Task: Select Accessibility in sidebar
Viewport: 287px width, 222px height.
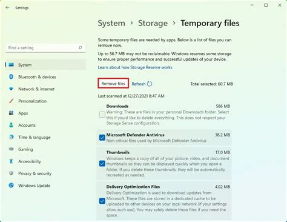Action: [45, 161]
